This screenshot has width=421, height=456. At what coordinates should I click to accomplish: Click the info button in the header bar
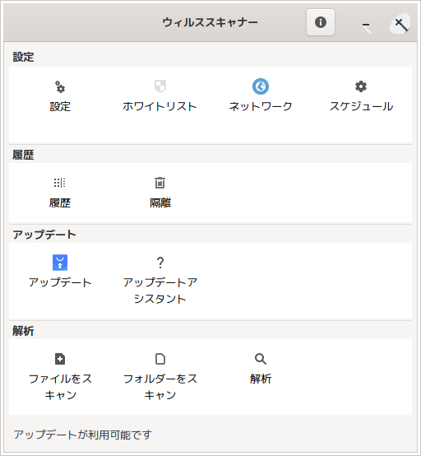tap(321, 22)
